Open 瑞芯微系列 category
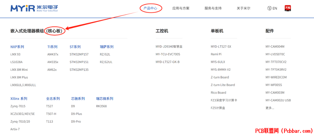The width and height of the screenshot is (314, 135). (105, 99)
